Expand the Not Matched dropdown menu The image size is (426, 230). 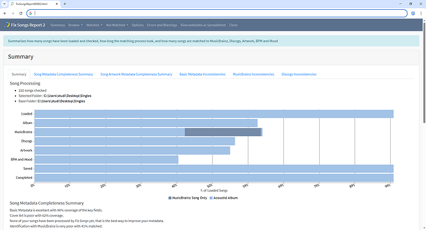(117, 25)
